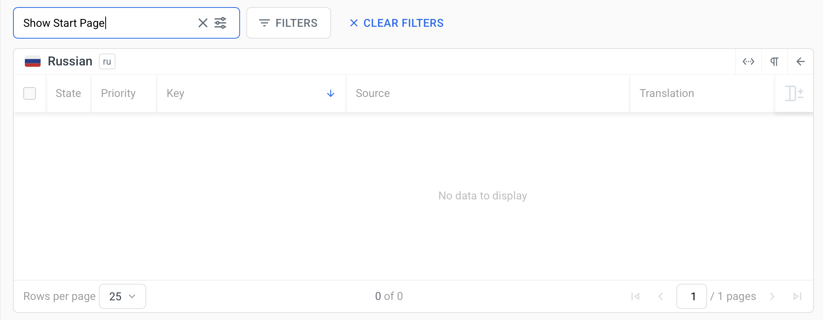Expand the rows per page dropdown
The width and height of the screenshot is (823, 320).
coord(122,296)
